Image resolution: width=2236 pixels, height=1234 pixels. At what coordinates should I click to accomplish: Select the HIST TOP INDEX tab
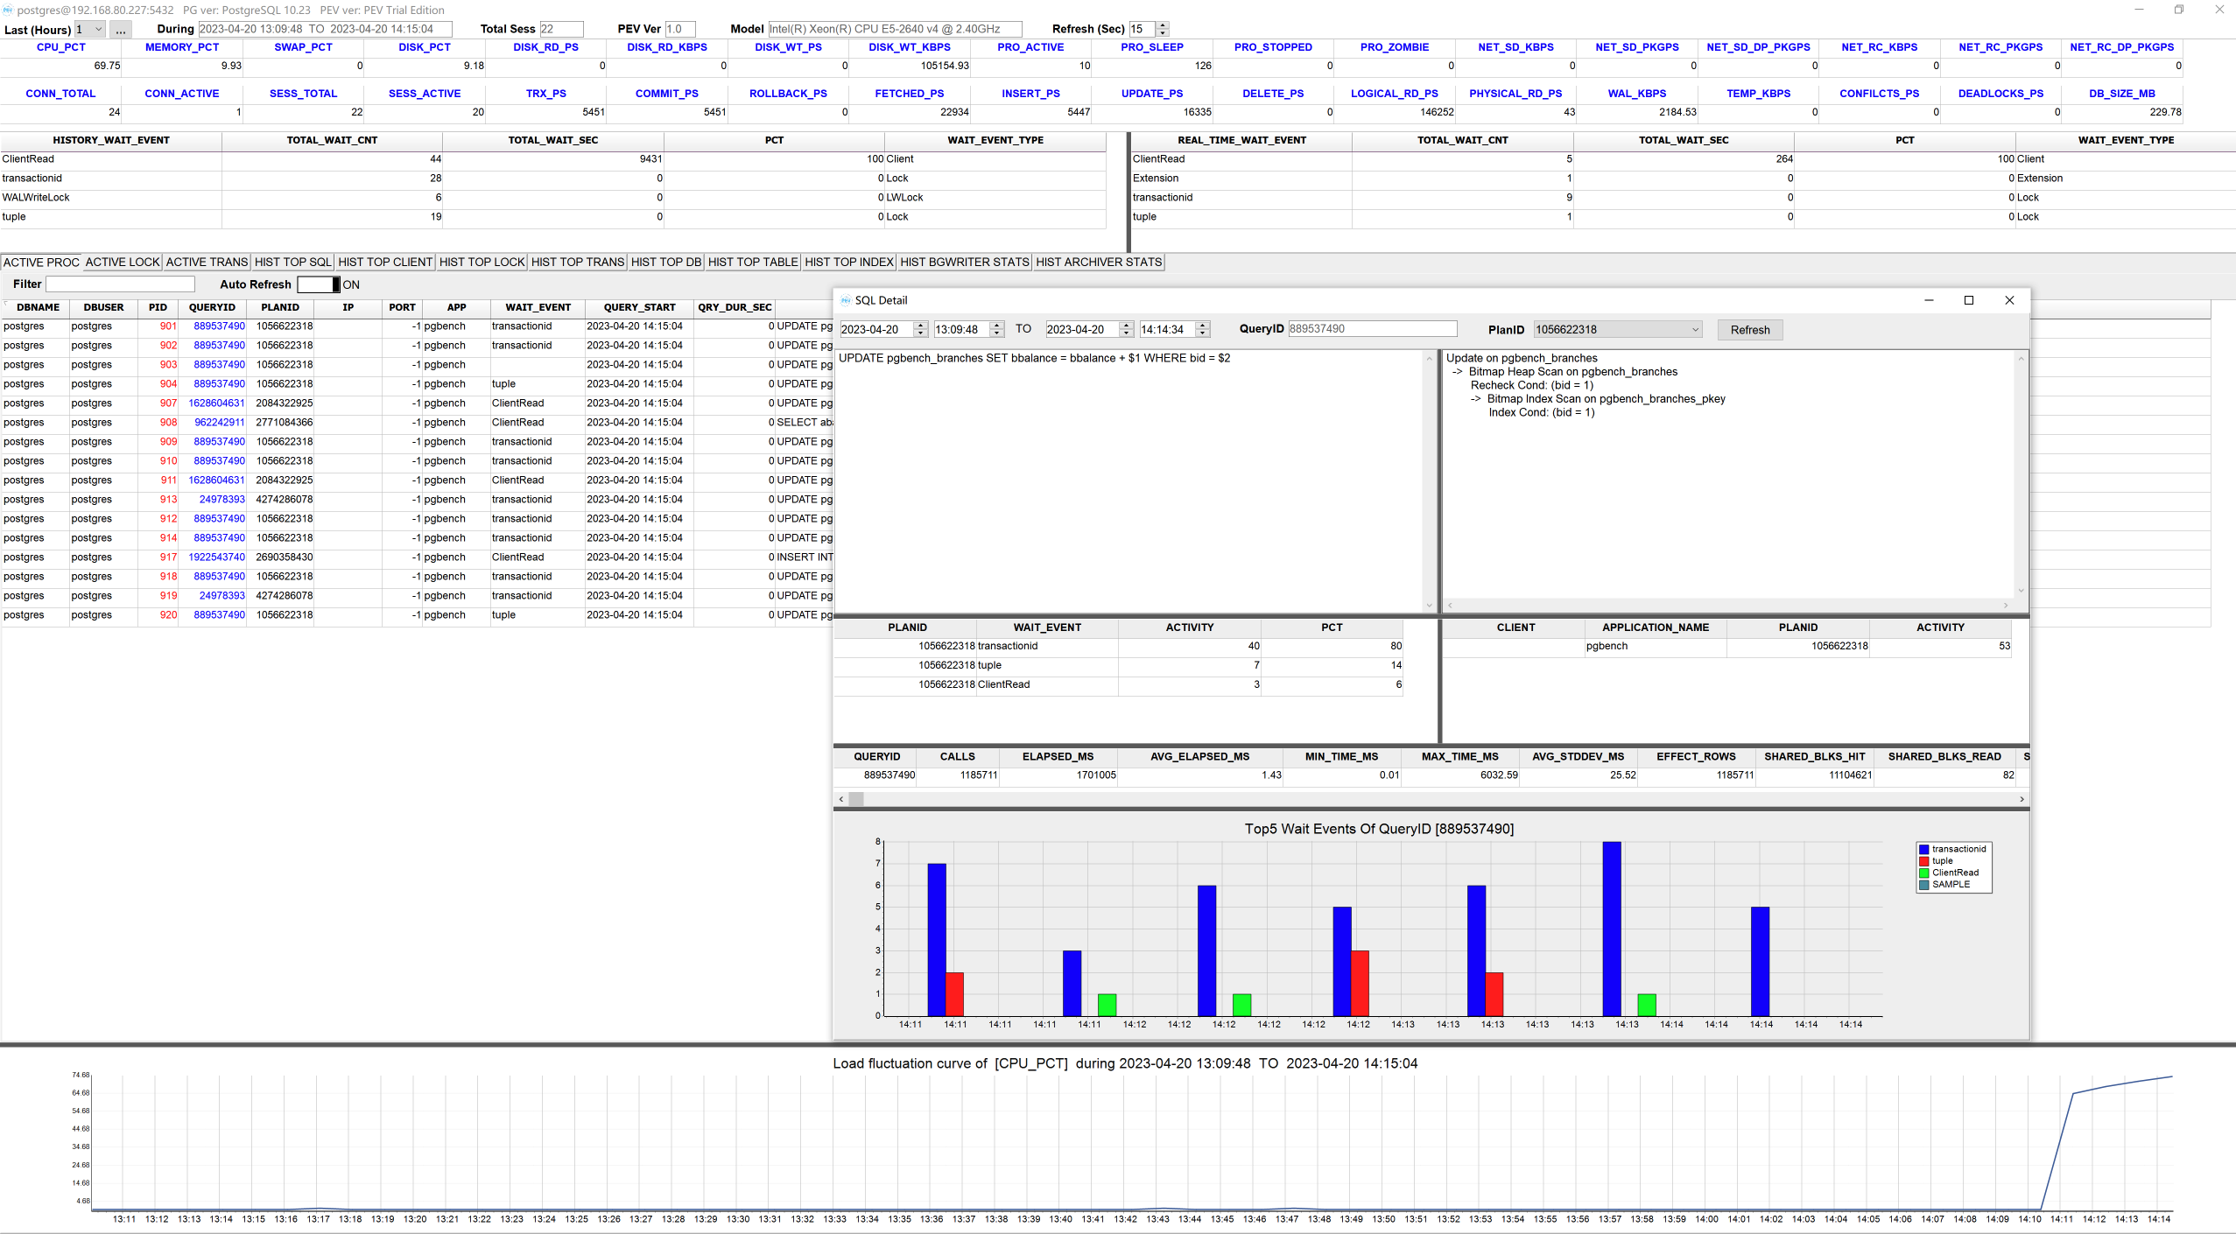847,262
